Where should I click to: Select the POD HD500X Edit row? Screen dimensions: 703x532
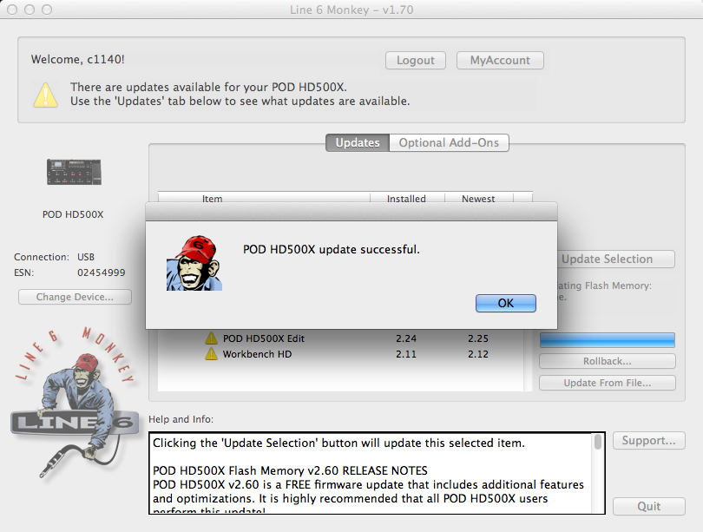tap(341, 338)
